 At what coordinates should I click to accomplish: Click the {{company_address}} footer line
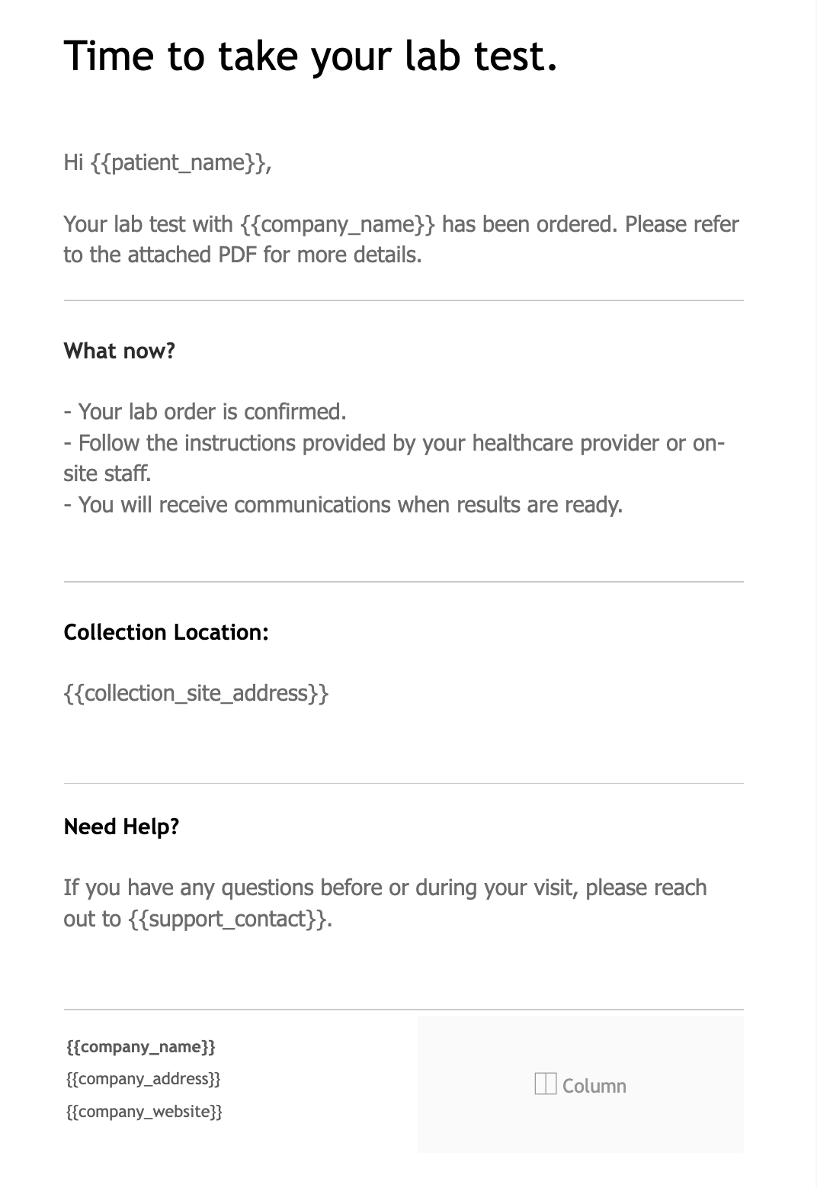click(143, 1079)
